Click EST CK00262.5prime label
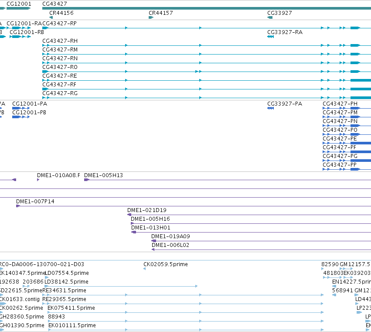Screen dimensions: 371x332 pyautogui.click(x=21, y=308)
